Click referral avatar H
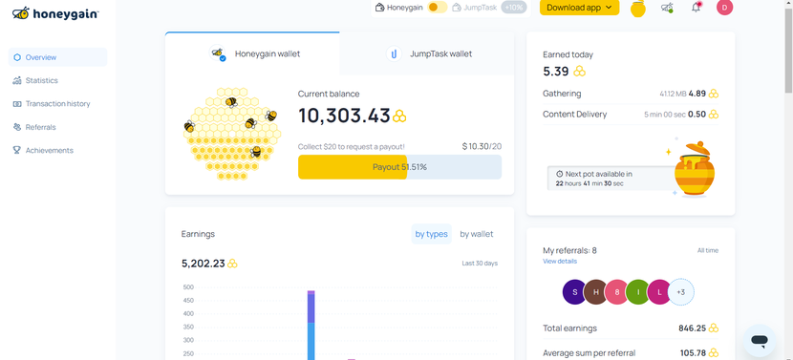The height and width of the screenshot is (360, 793). pos(596,292)
